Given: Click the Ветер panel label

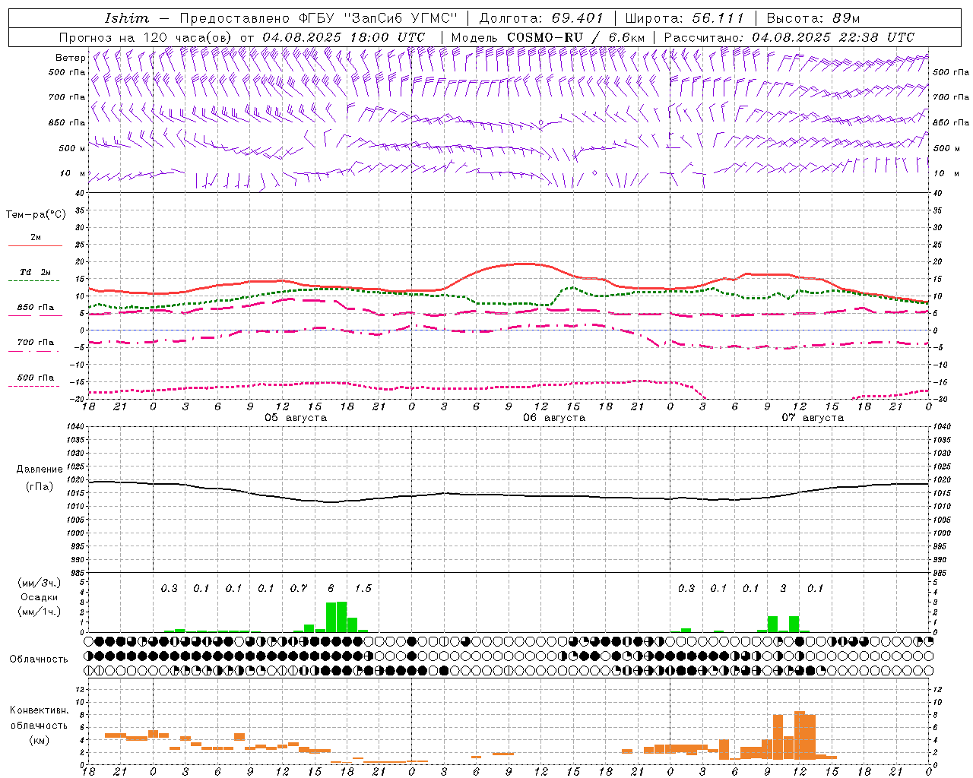Looking at the screenshot, I should 70,58.
